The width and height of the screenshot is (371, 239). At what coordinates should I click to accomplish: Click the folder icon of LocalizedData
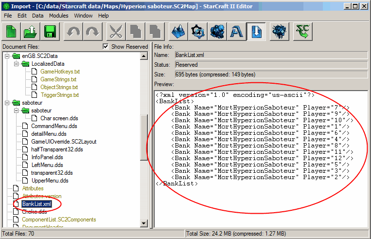pos(25,64)
